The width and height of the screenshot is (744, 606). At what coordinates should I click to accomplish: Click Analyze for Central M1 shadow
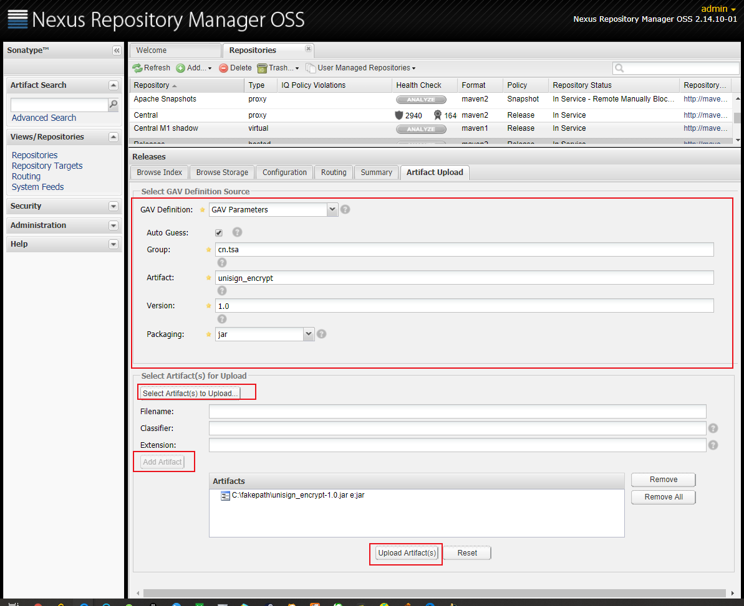click(x=421, y=129)
